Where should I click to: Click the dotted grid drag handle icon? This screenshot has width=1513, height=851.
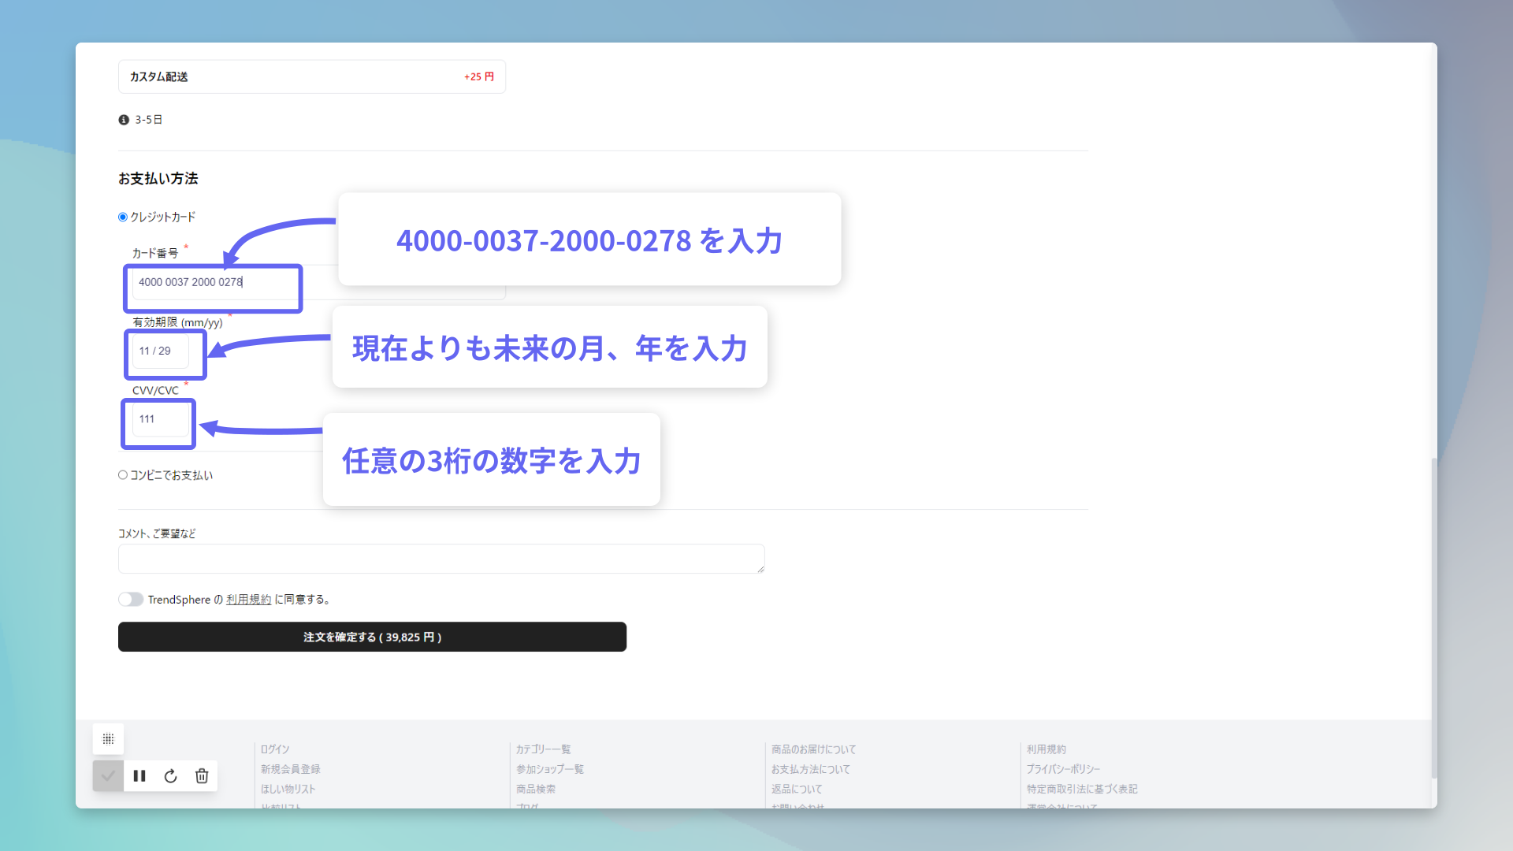tap(108, 739)
